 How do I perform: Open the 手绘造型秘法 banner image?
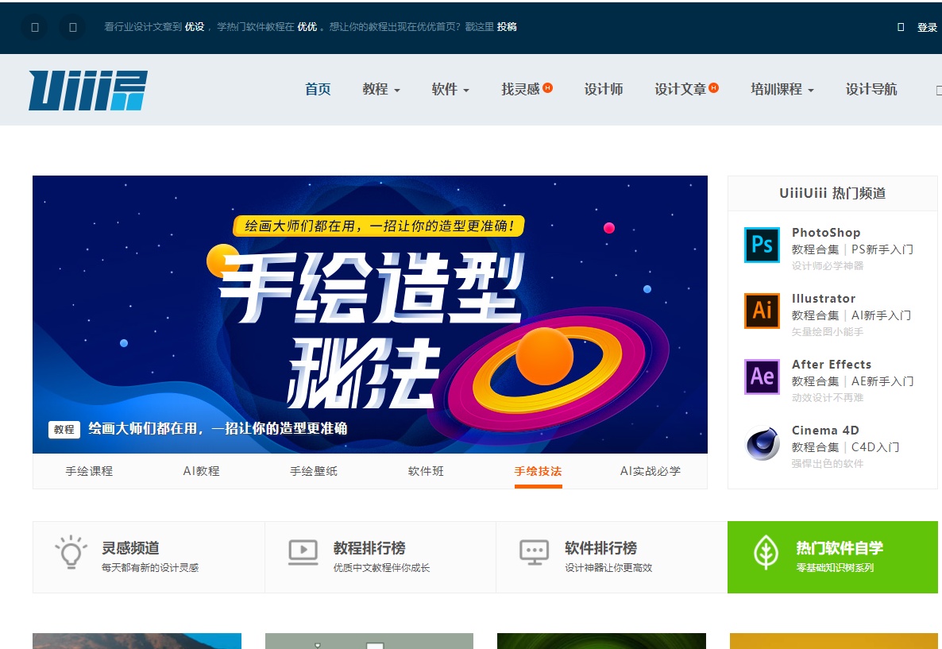[x=370, y=315]
